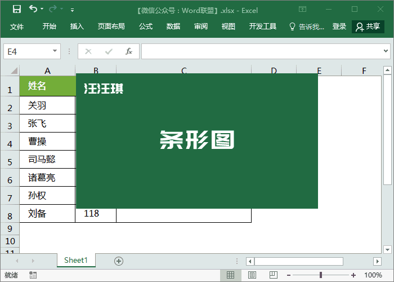
Task: Click the Enter checkmark formula bar icon
Action: coord(109,51)
